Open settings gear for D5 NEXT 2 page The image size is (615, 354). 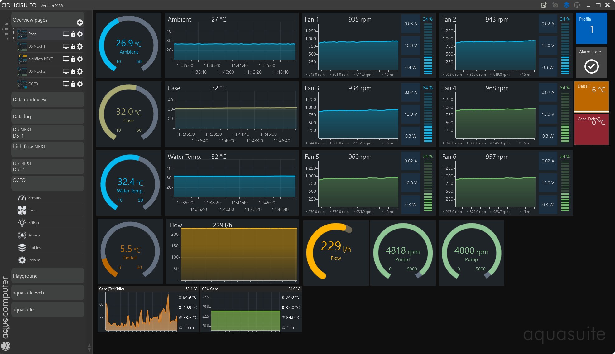click(80, 71)
